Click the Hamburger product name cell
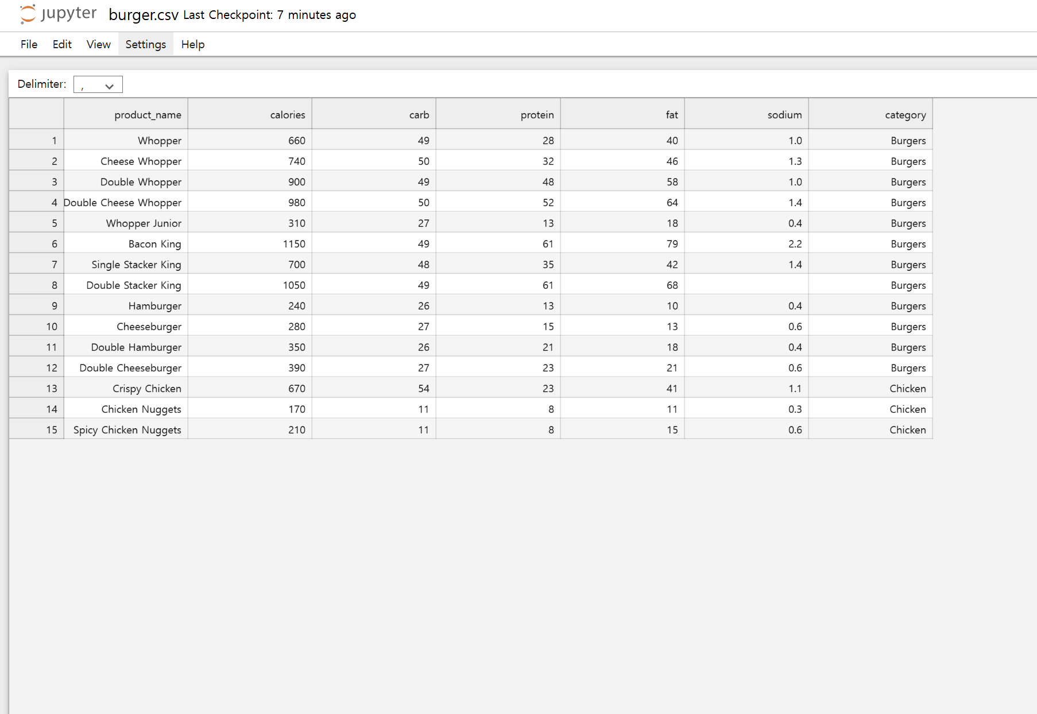The width and height of the screenshot is (1037, 714). (126, 305)
